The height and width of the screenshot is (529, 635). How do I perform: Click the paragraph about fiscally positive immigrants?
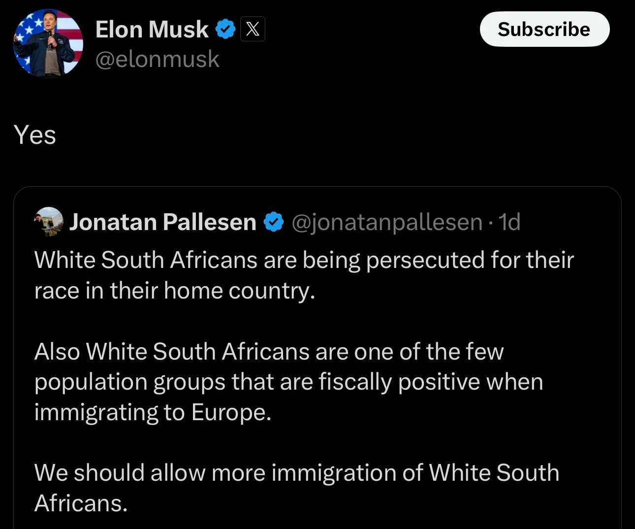coord(289,381)
